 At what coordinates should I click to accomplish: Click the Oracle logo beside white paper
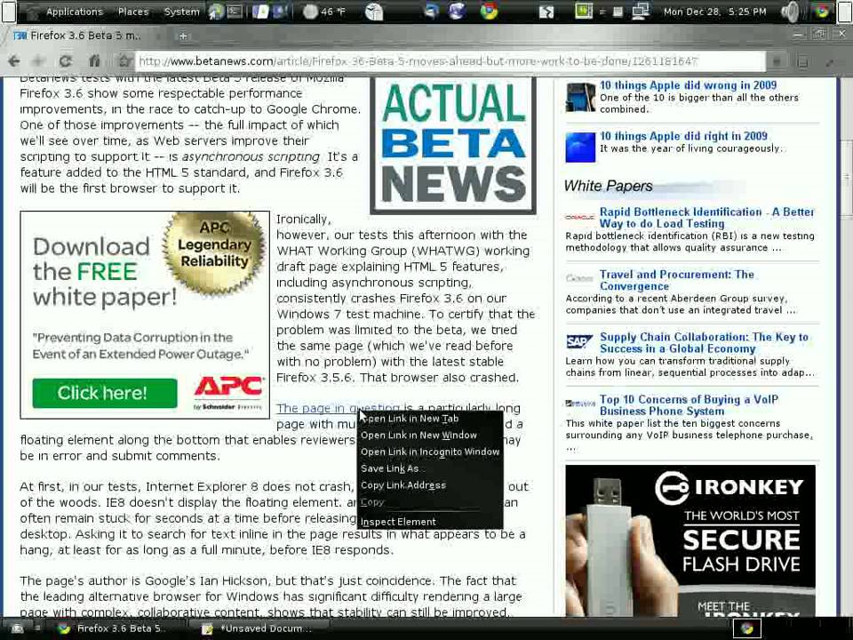coord(579,217)
